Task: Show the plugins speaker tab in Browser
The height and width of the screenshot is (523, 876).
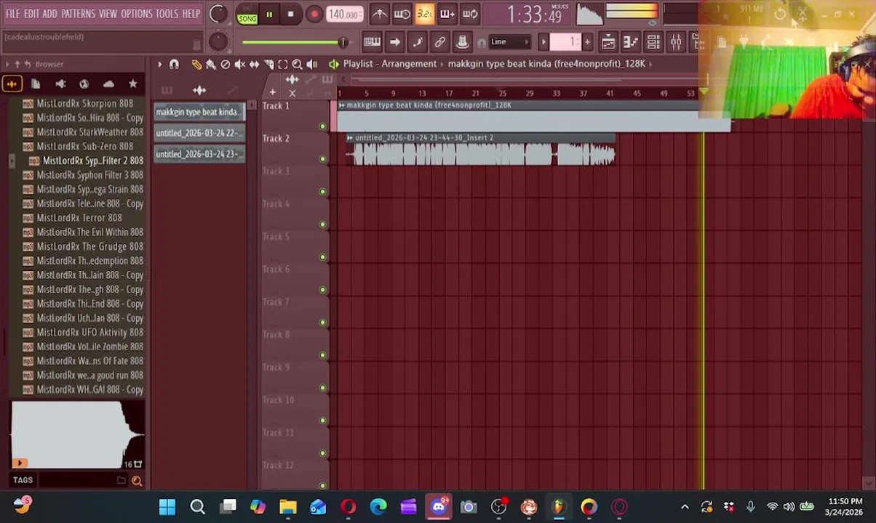Action: pyautogui.click(x=60, y=84)
